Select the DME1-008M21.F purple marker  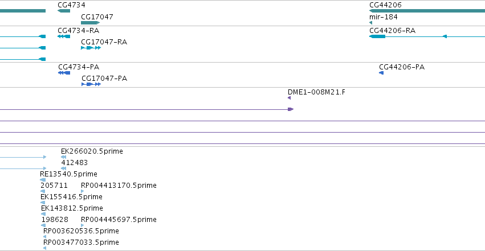tap(289, 98)
